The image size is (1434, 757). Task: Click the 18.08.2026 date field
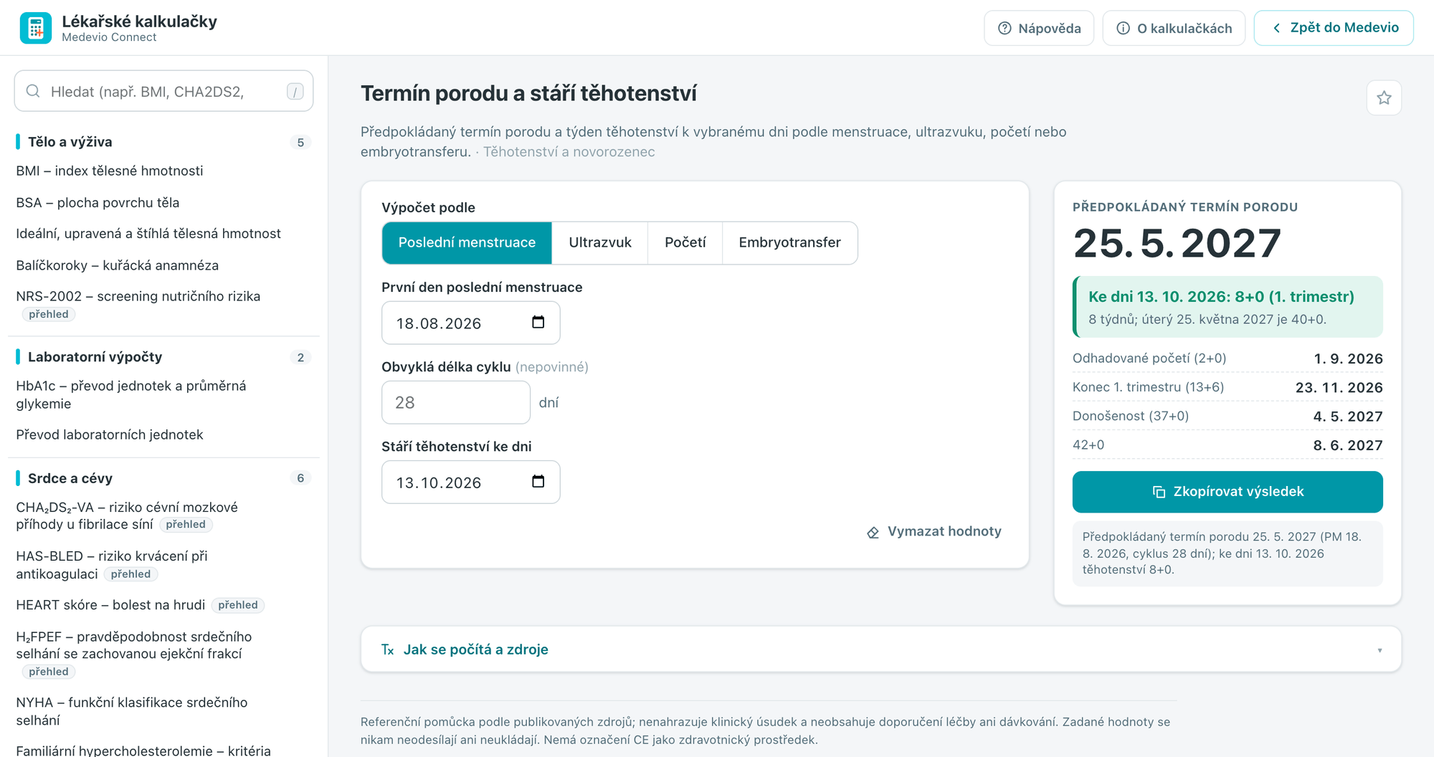[x=470, y=323]
